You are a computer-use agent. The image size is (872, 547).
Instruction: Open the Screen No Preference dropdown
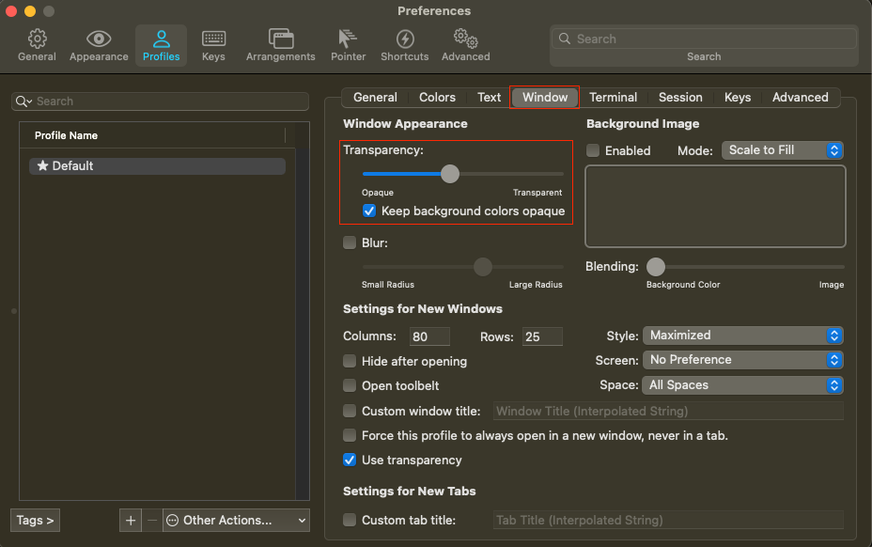pos(743,360)
